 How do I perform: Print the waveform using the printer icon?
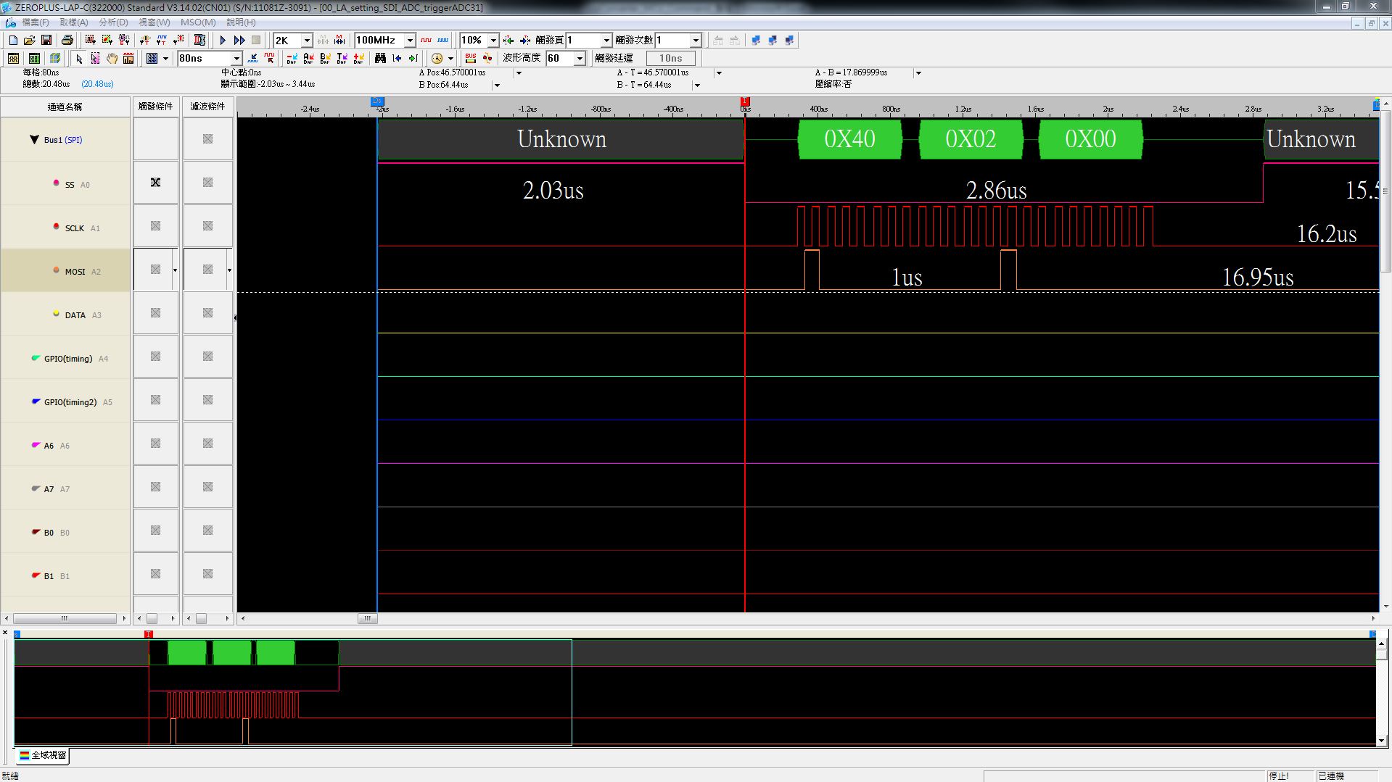[67, 41]
